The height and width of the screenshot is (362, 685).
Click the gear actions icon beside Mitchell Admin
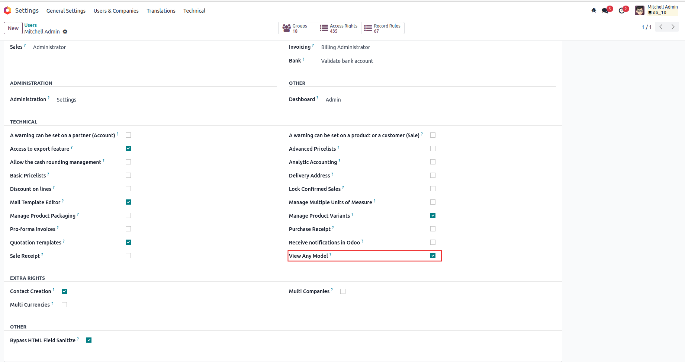pyautogui.click(x=65, y=32)
